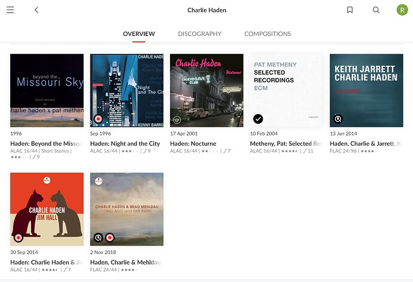Image resolution: width=413 pixels, height=282 pixels.
Task: Click star rating under Night and the City
Action: 130,151
